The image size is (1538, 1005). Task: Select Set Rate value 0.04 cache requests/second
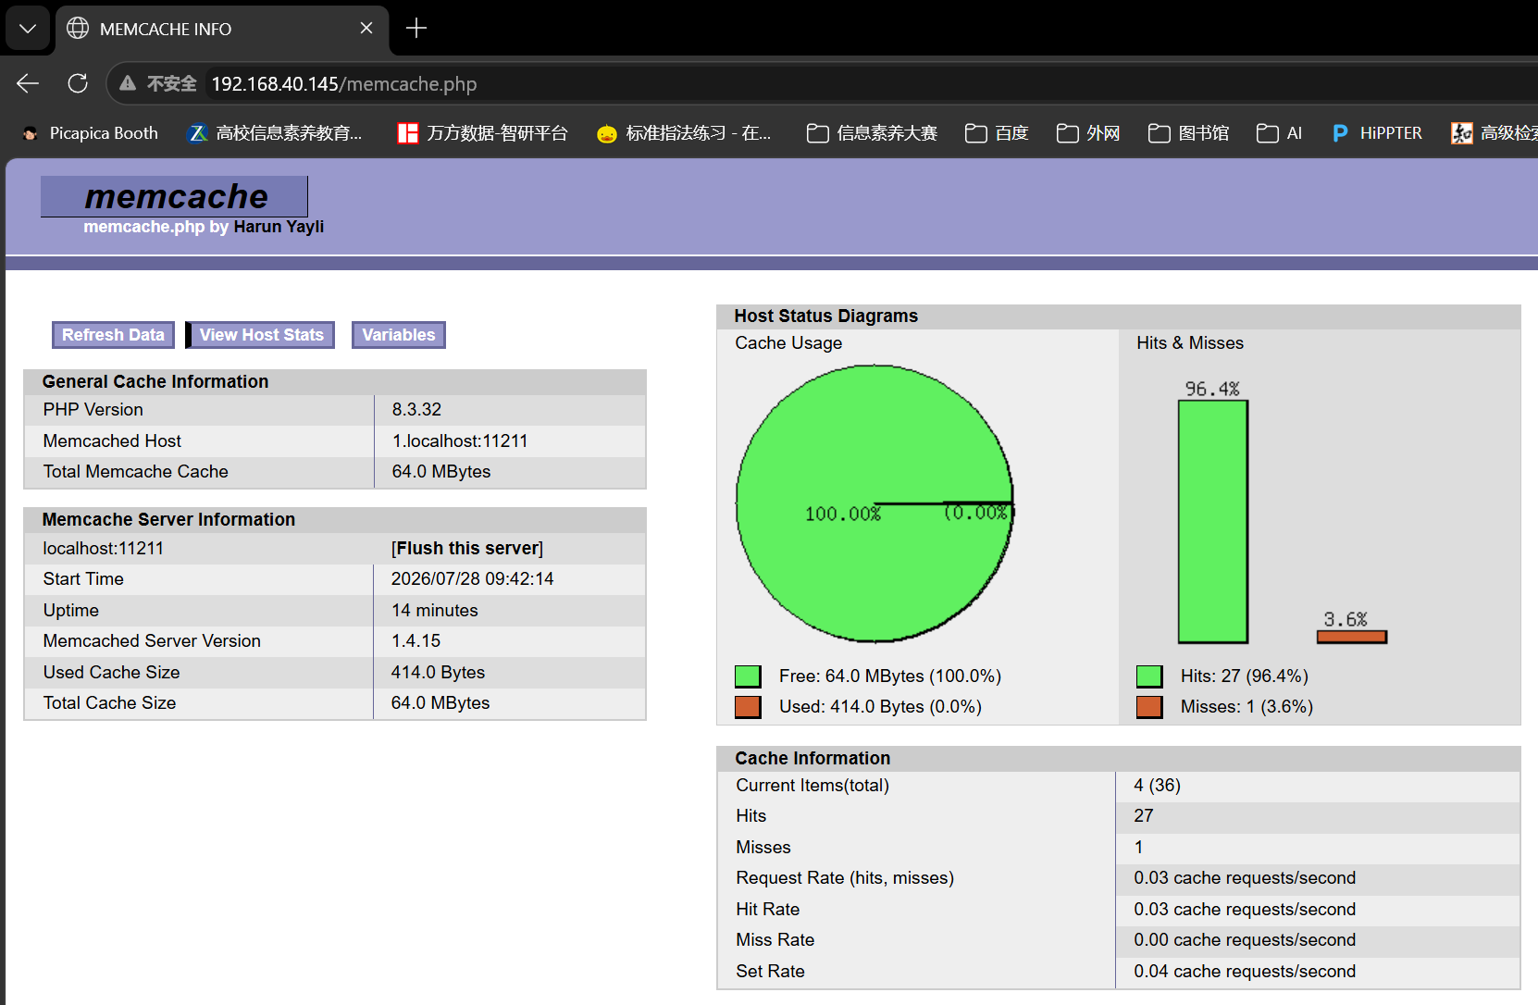tap(1245, 972)
